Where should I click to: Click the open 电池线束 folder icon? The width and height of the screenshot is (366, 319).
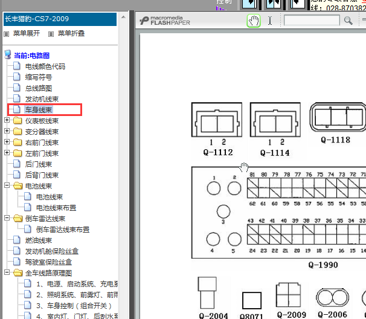tap(18, 186)
